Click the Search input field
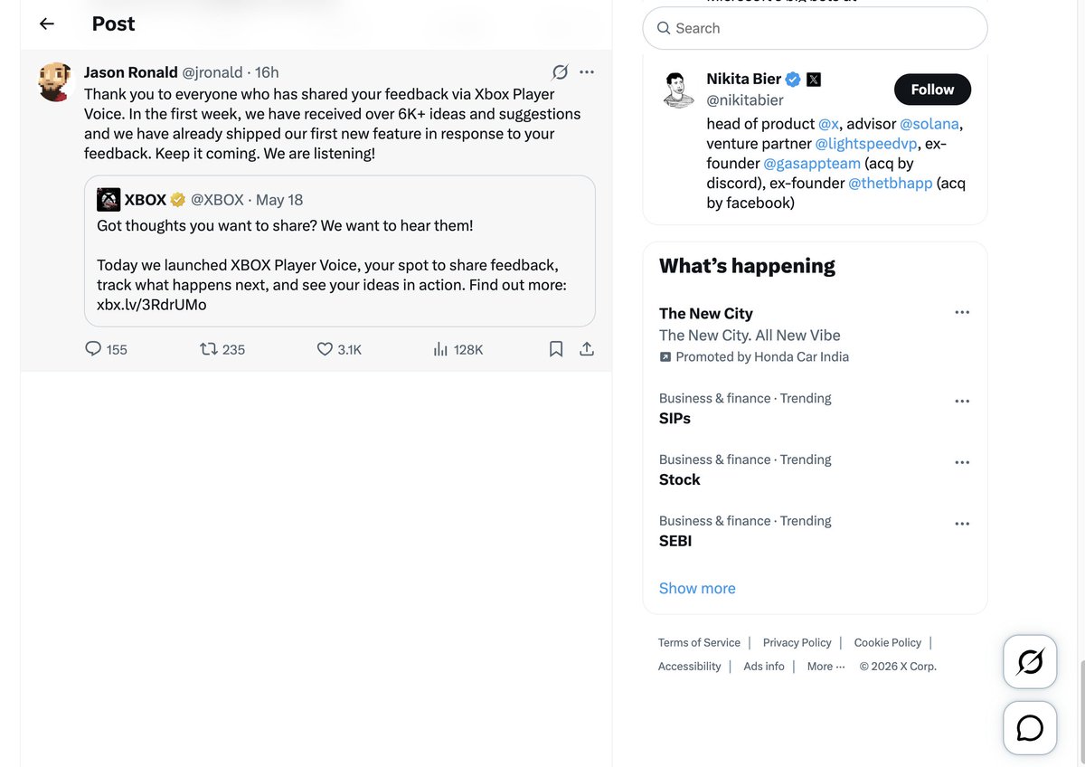 tap(815, 28)
